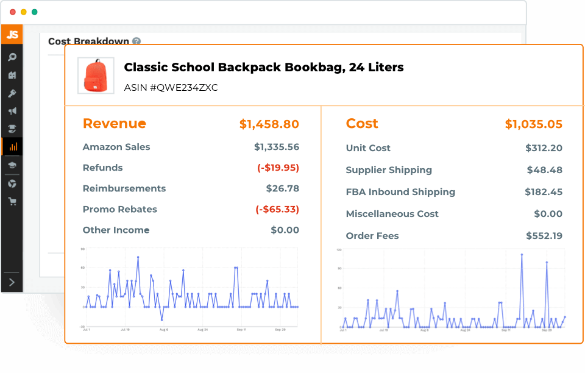Open the shopping cart icon in sidebar
The height and width of the screenshot is (373, 585).
(x=12, y=202)
